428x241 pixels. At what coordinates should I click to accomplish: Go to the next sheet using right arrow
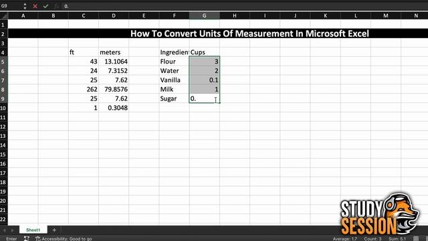tap(12, 230)
